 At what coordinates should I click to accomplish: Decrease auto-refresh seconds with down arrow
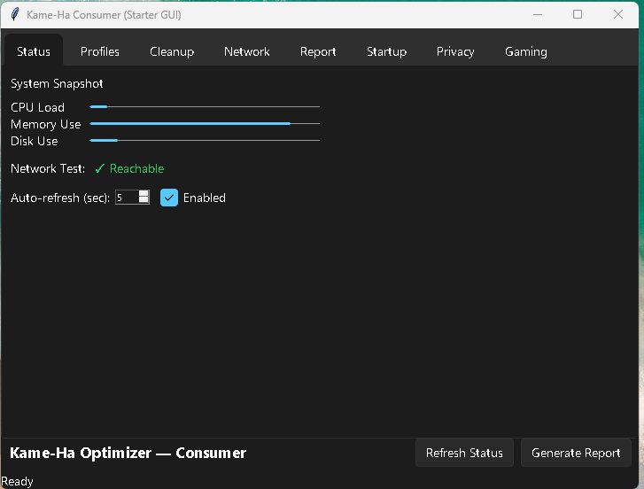point(144,200)
